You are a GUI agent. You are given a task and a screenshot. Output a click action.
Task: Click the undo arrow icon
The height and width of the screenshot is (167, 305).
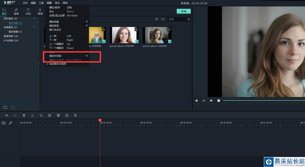7,115
